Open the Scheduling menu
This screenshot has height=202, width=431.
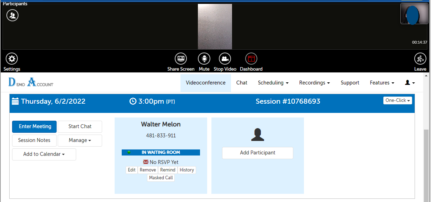click(273, 83)
